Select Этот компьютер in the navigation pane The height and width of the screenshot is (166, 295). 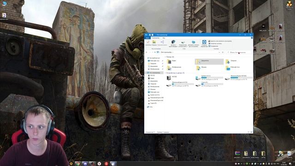[x=154, y=73]
